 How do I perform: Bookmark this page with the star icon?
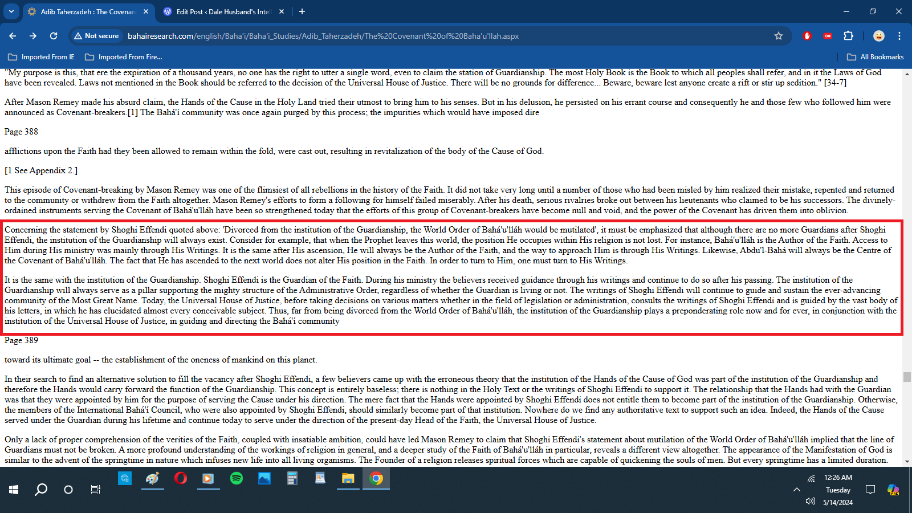[x=779, y=36]
